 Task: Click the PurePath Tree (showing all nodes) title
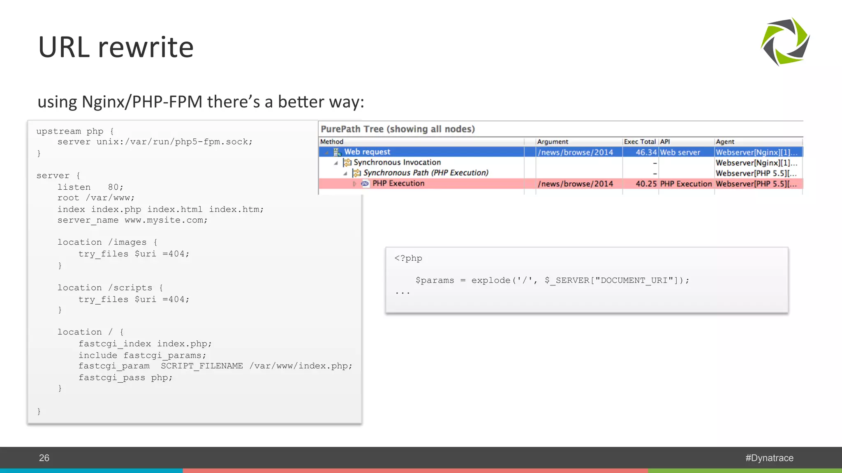398,129
